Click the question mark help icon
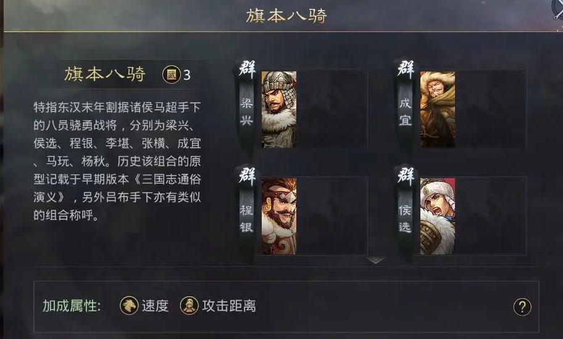 pyautogui.click(x=522, y=307)
